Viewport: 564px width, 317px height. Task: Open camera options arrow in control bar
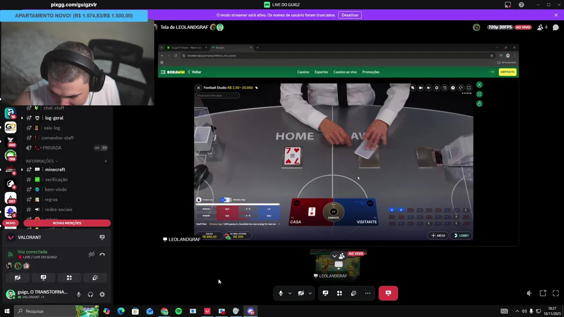pos(310,293)
